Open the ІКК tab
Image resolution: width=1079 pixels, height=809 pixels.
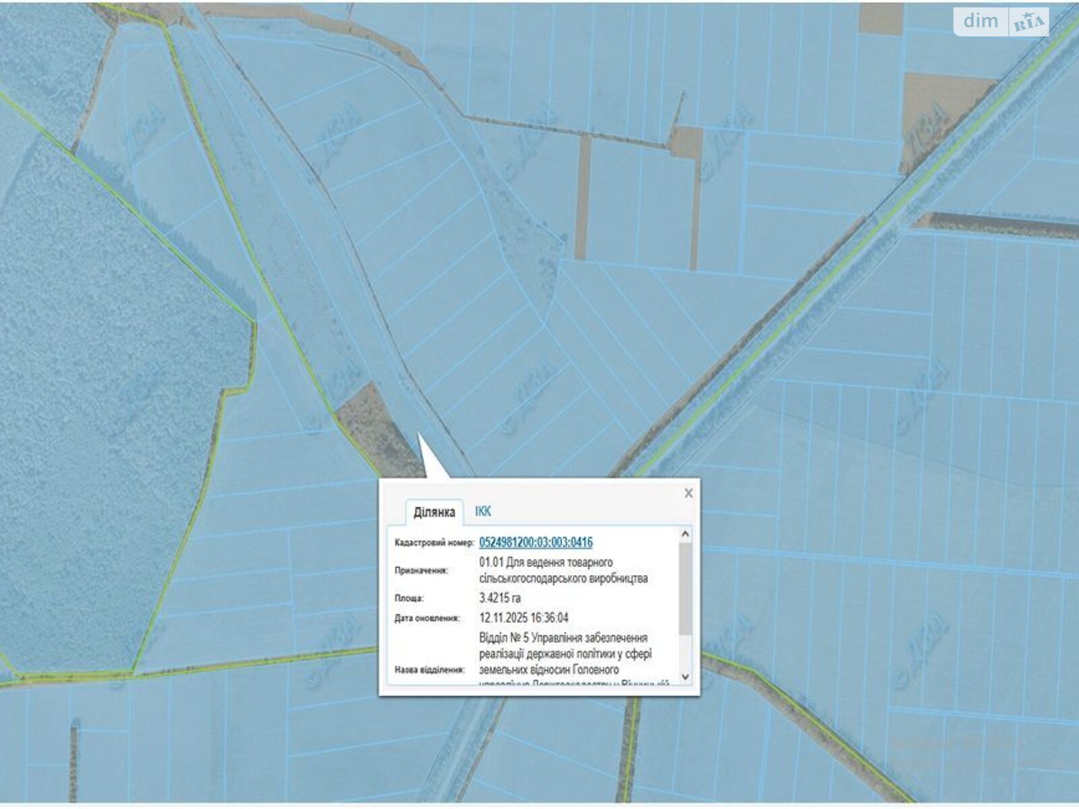483,512
